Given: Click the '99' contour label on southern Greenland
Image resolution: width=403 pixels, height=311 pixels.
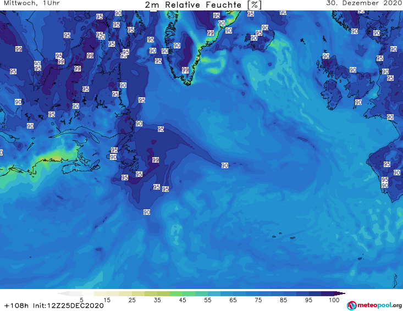Looking at the screenshot, I should pos(185,70).
